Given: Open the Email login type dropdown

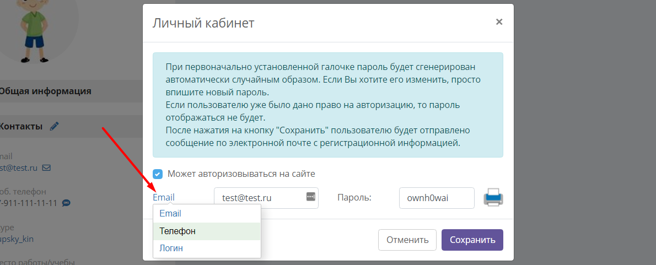Looking at the screenshot, I should [x=164, y=197].
